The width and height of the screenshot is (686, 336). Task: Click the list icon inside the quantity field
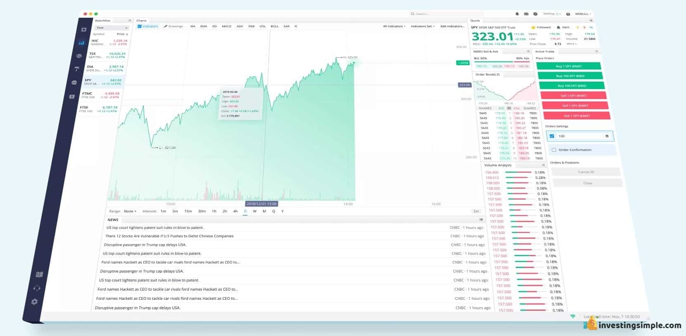coord(607,136)
